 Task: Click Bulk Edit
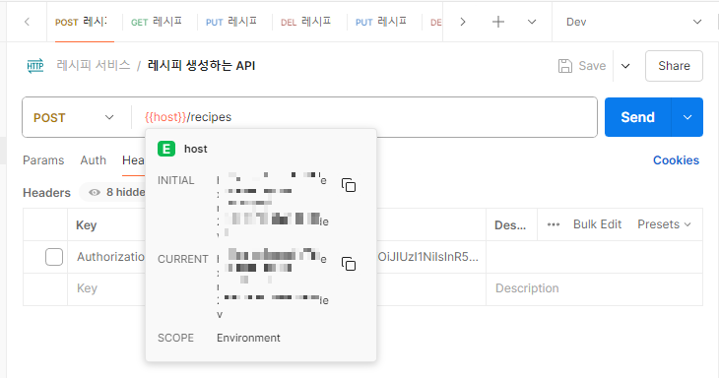tap(597, 224)
